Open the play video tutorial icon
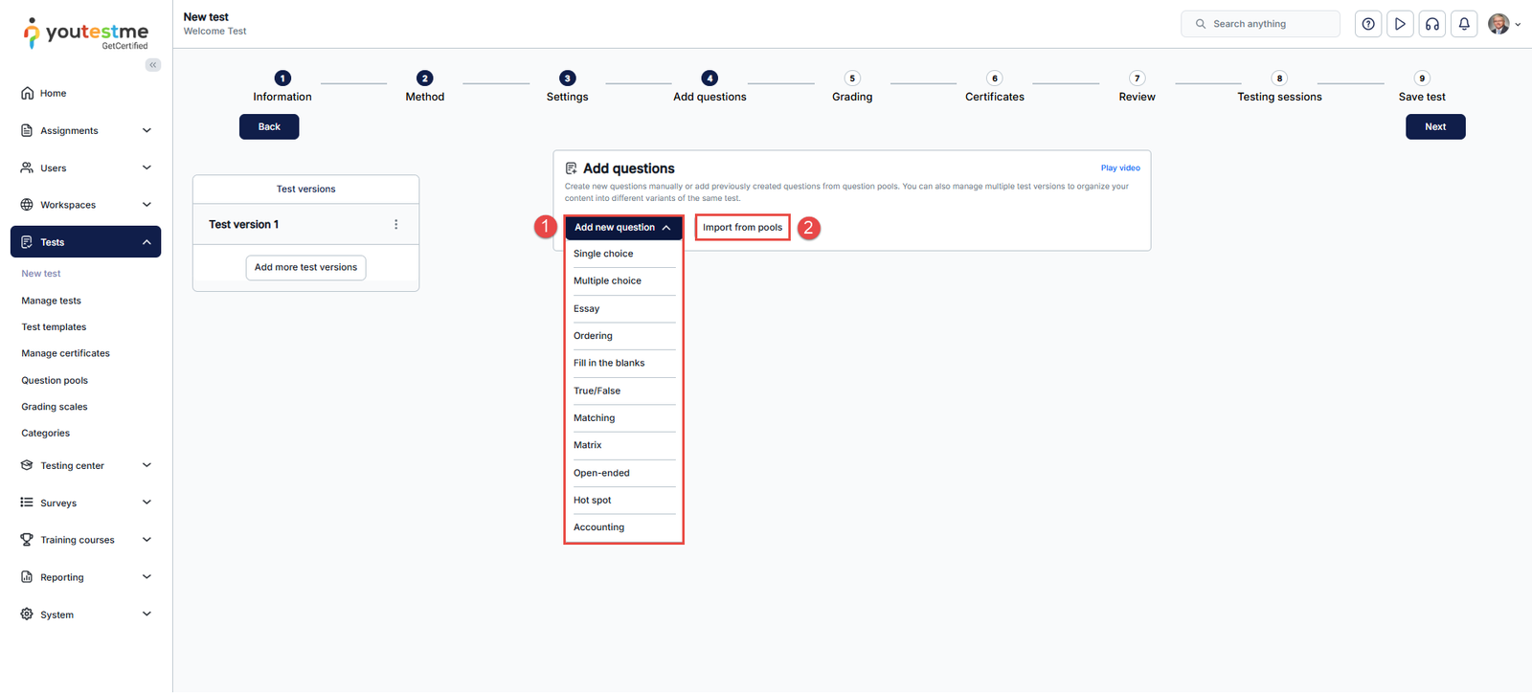Image resolution: width=1532 pixels, height=693 pixels. 1400,24
